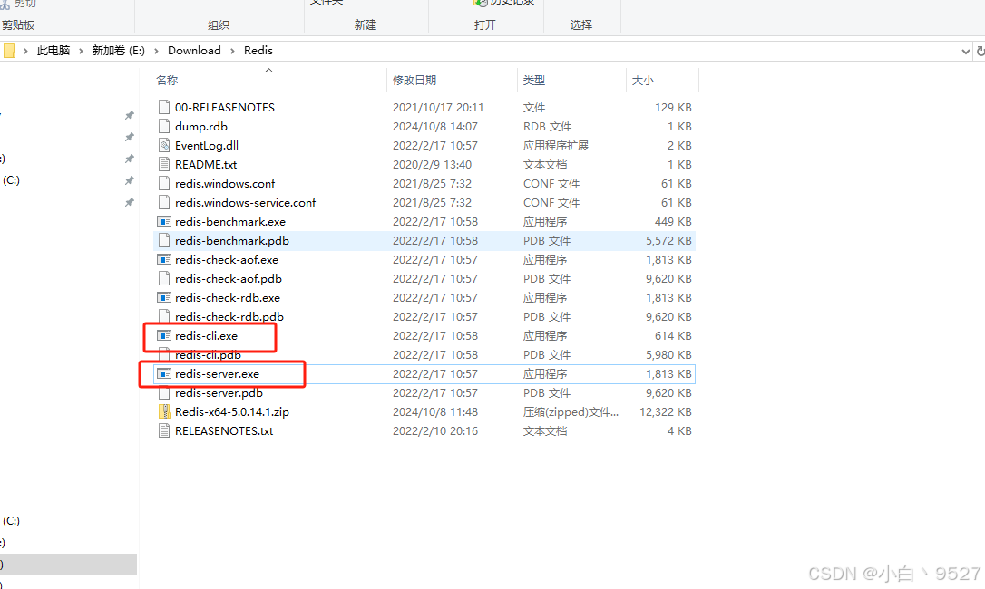Select the file name Redis-x64-5.0.14.1.zip
This screenshot has width=985, height=589.
pyautogui.click(x=232, y=412)
